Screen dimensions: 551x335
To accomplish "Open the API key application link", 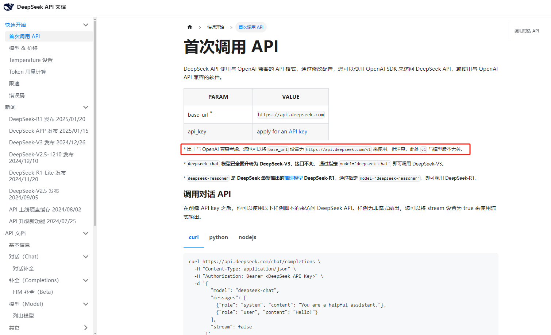I will pyautogui.click(x=298, y=132).
